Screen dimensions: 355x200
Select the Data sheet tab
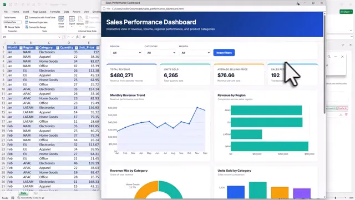pos(23,193)
